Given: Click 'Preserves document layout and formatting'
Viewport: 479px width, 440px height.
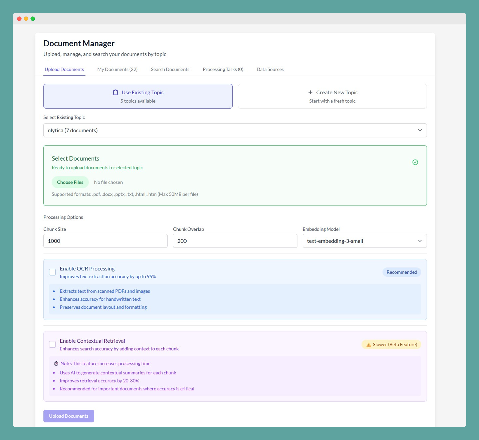Looking at the screenshot, I should [x=103, y=307].
